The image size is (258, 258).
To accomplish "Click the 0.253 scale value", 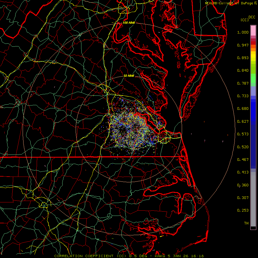I will 243,210.
